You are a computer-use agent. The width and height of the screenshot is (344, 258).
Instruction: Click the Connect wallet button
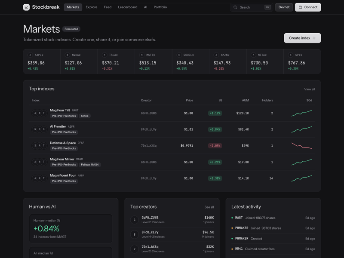click(x=308, y=7)
